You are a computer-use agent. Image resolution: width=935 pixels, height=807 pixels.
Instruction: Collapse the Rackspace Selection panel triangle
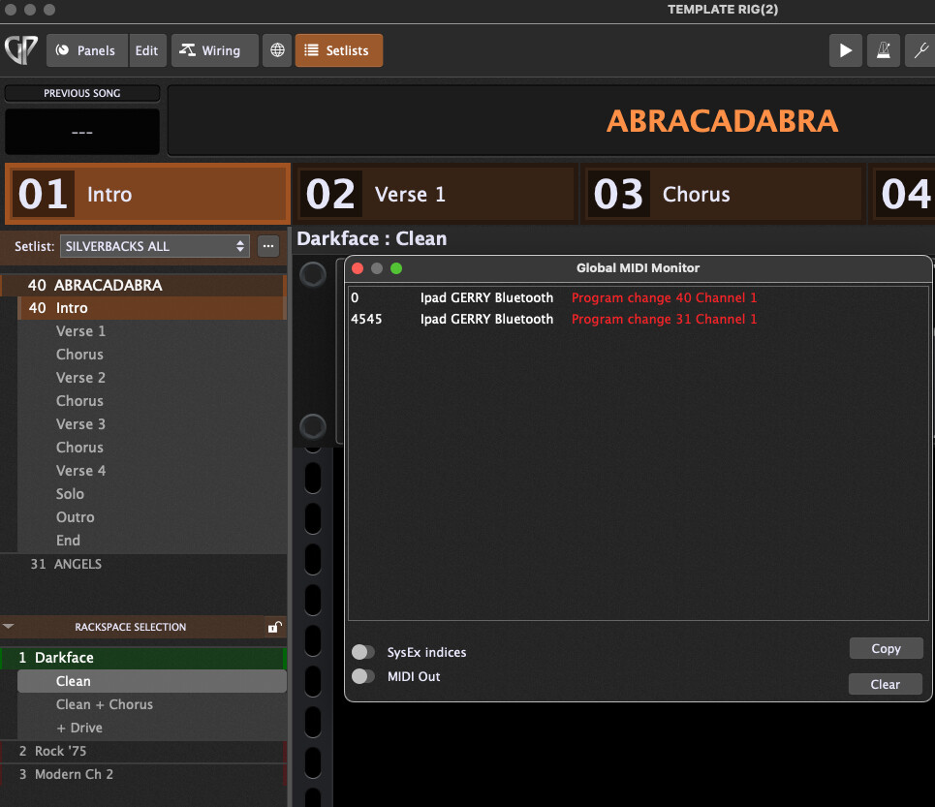pyautogui.click(x=9, y=627)
